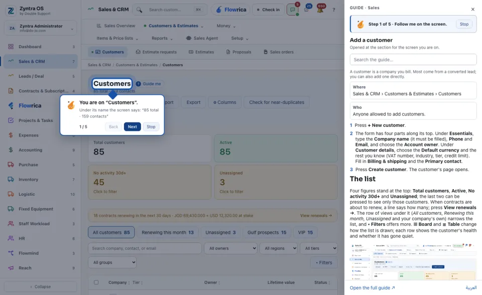
Task: Expand the All regions dropdown
Action: (279, 248)
